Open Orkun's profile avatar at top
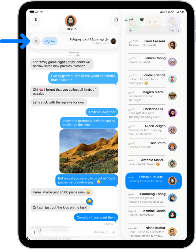This screenshot has height=249, width=196. 71,21
